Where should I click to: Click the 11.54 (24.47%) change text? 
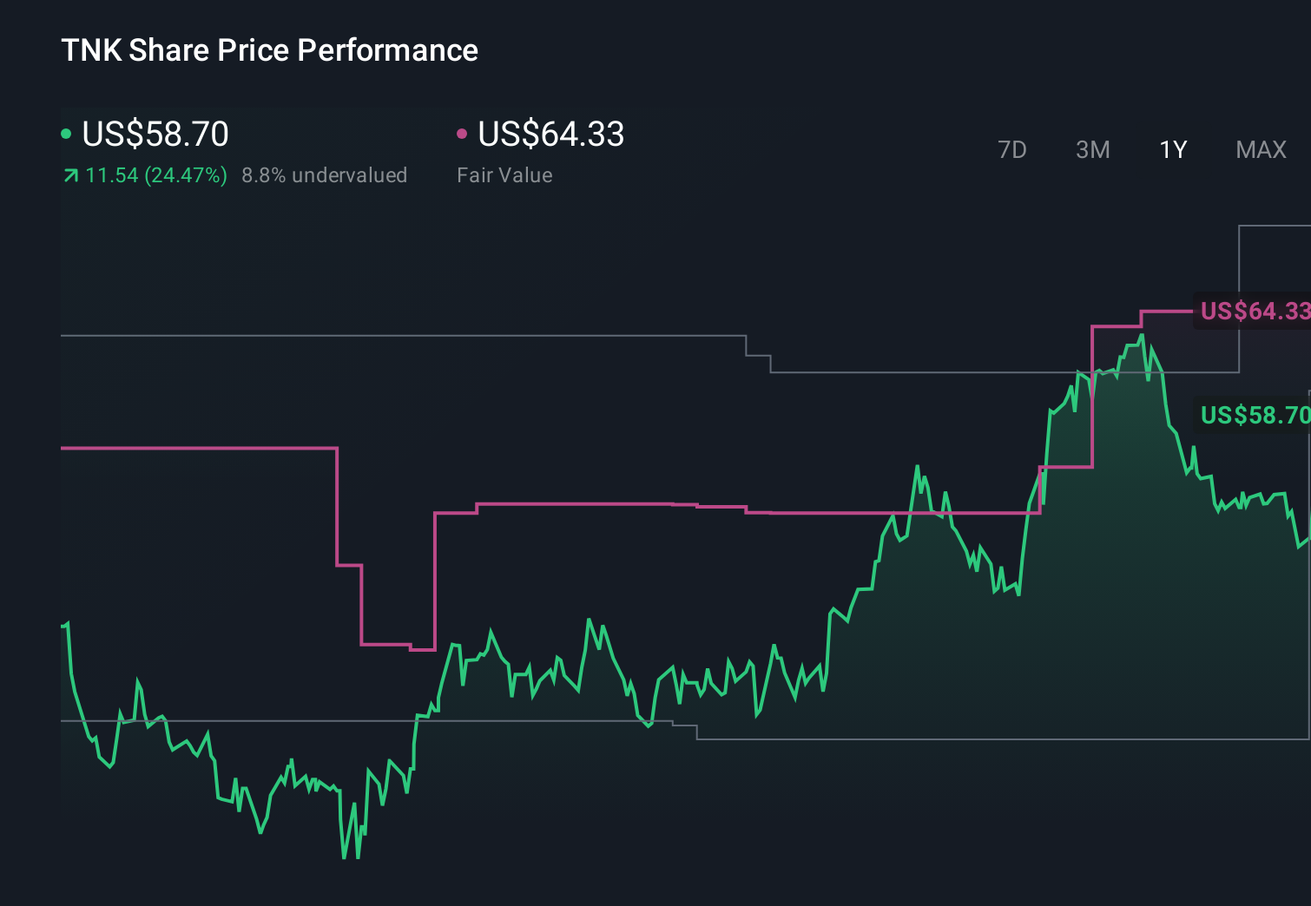coord(155,174)
